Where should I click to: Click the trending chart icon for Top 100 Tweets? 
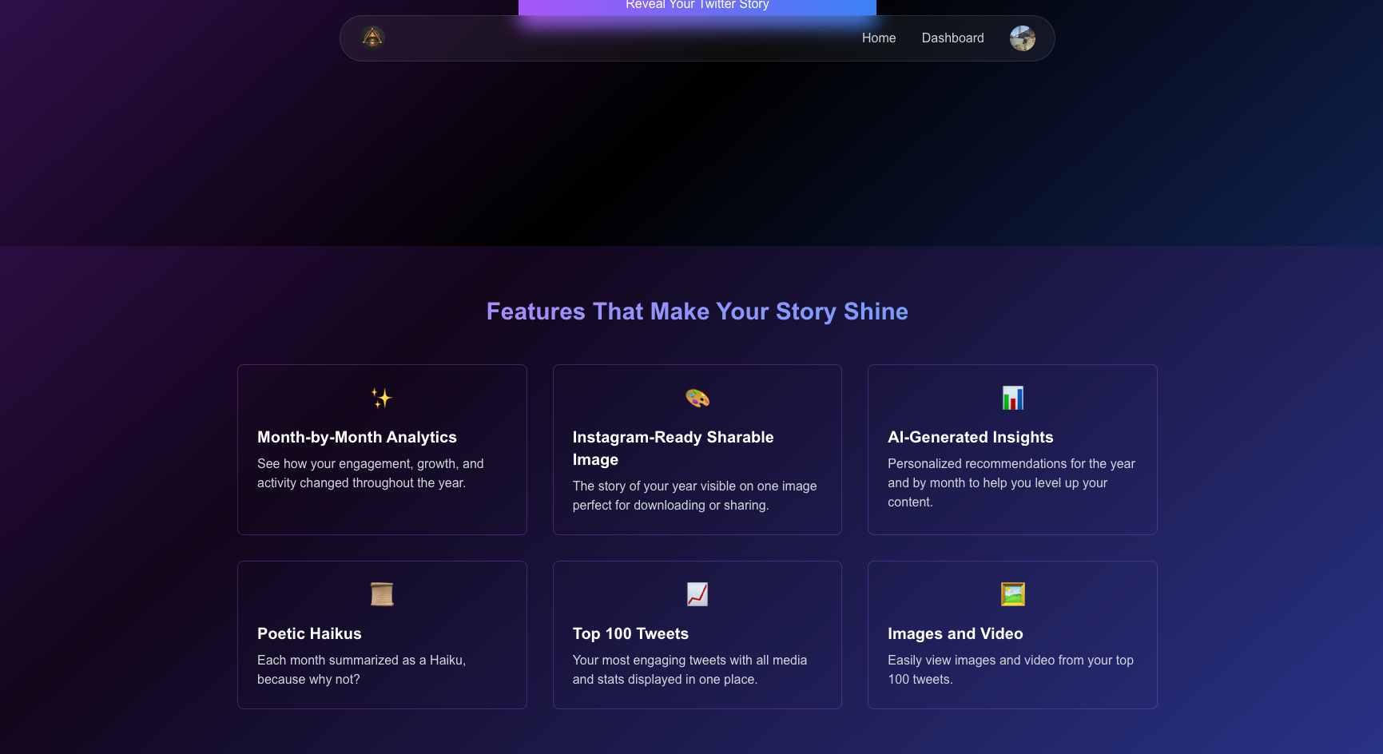pos(697,594)
